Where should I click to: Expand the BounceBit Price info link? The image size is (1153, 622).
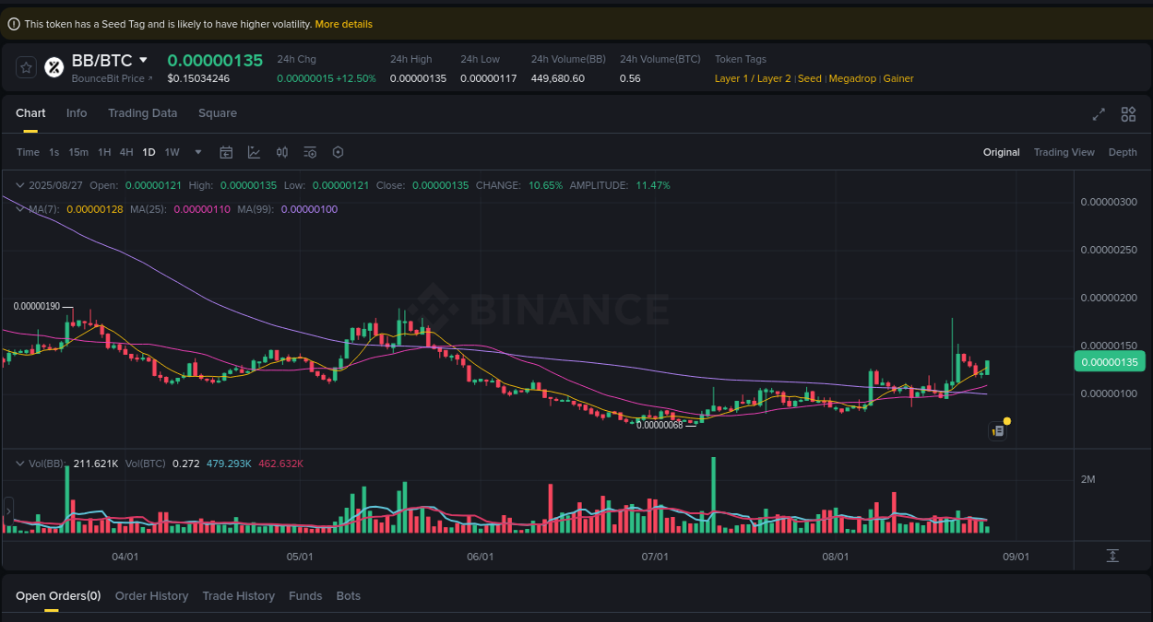[x=113, y=78]
